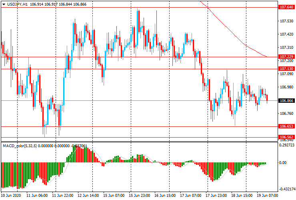Click the 106.760 value on price scale
Screen dimensions: 296x200
click(286, 114)
